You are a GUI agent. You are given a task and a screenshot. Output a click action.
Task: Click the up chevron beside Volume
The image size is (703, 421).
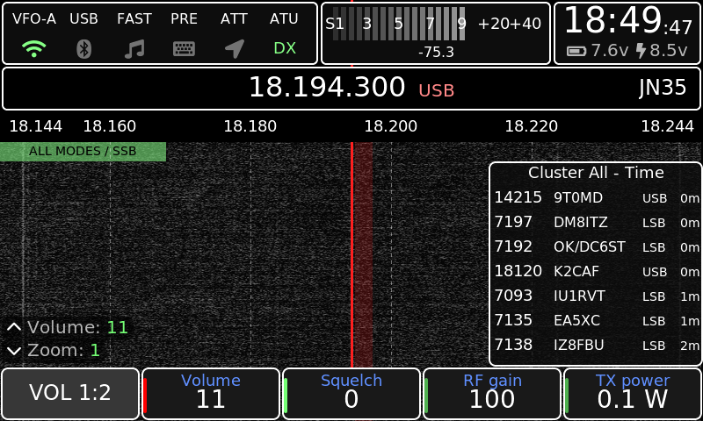[14, 327]
